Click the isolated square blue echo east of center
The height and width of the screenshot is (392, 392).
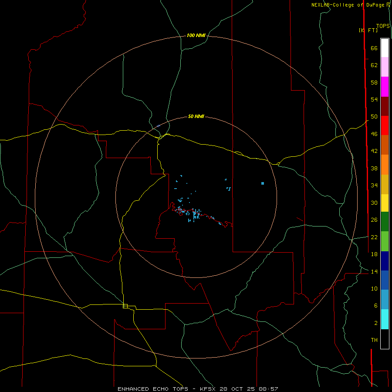tap(263, 183)
